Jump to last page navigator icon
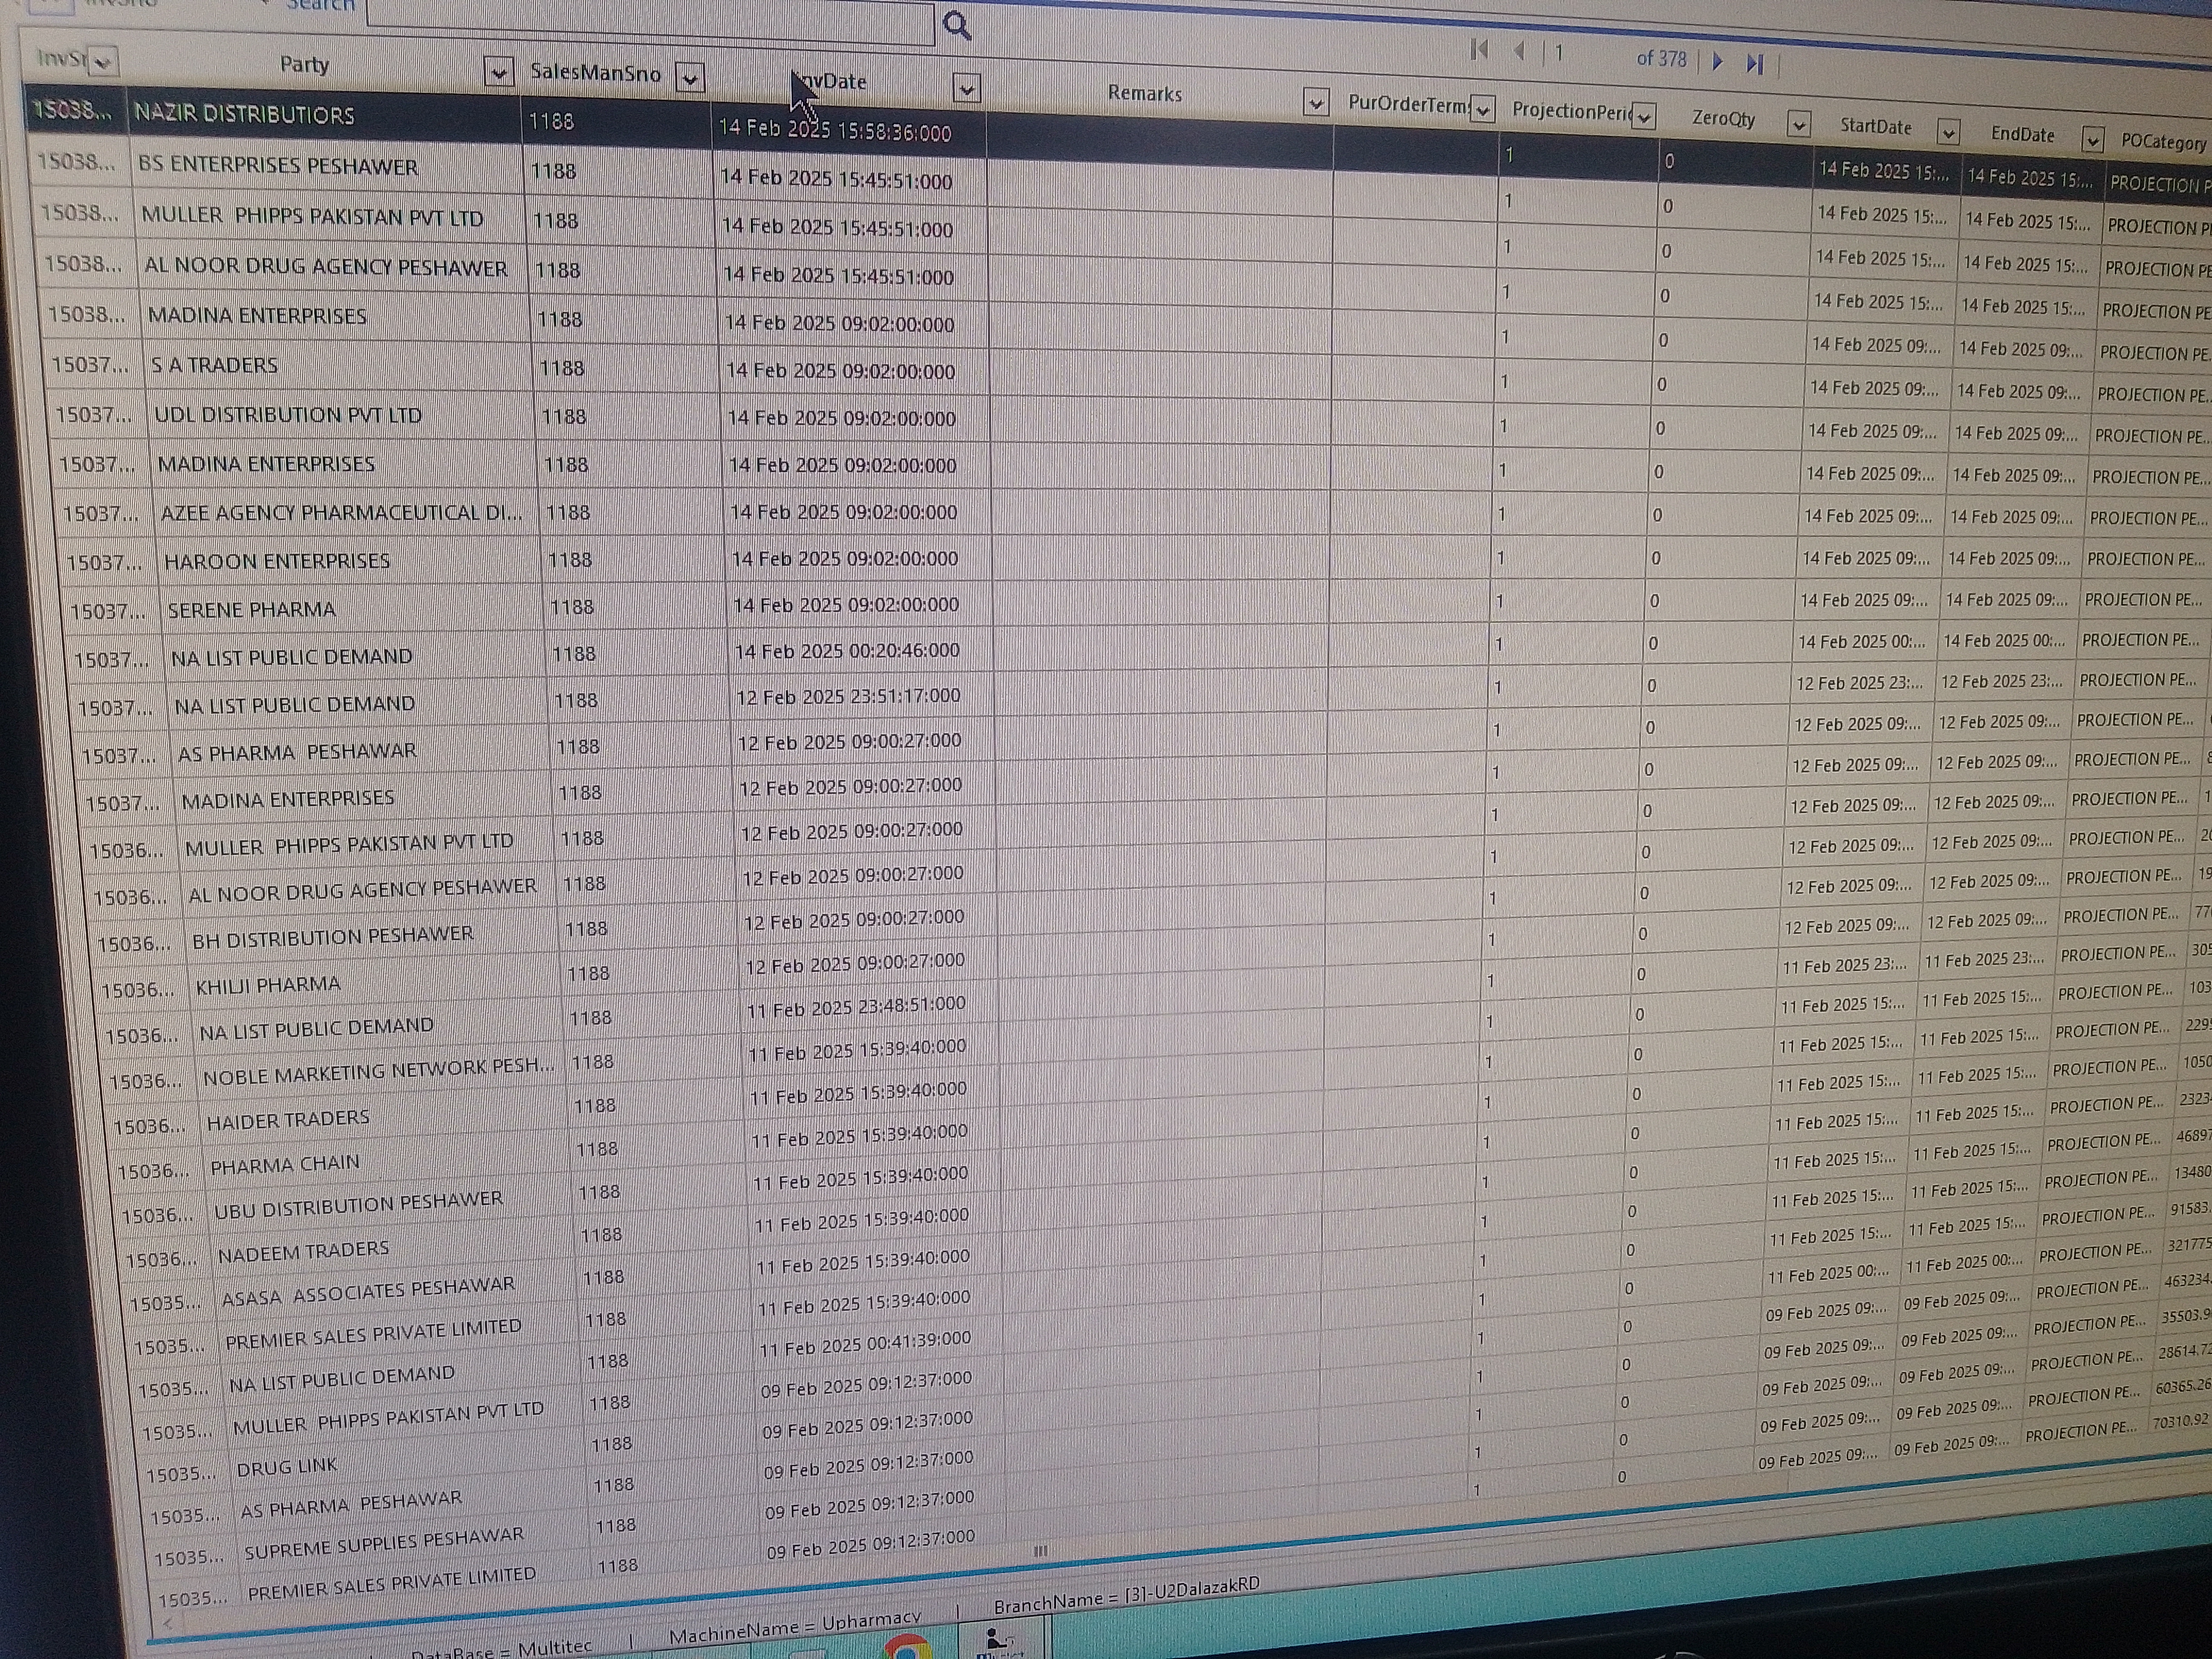This screenshot has height=1659, width=2212. tap(1754, 64)
